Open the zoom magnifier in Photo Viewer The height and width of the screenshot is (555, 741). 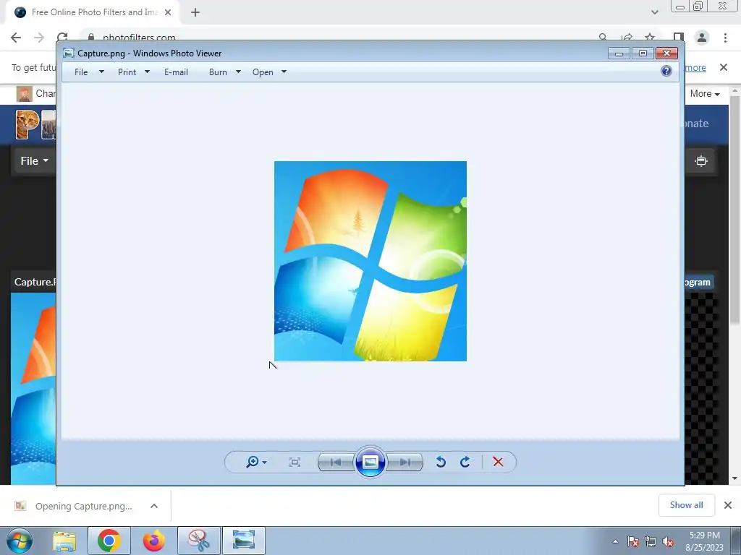coord(253,462)
